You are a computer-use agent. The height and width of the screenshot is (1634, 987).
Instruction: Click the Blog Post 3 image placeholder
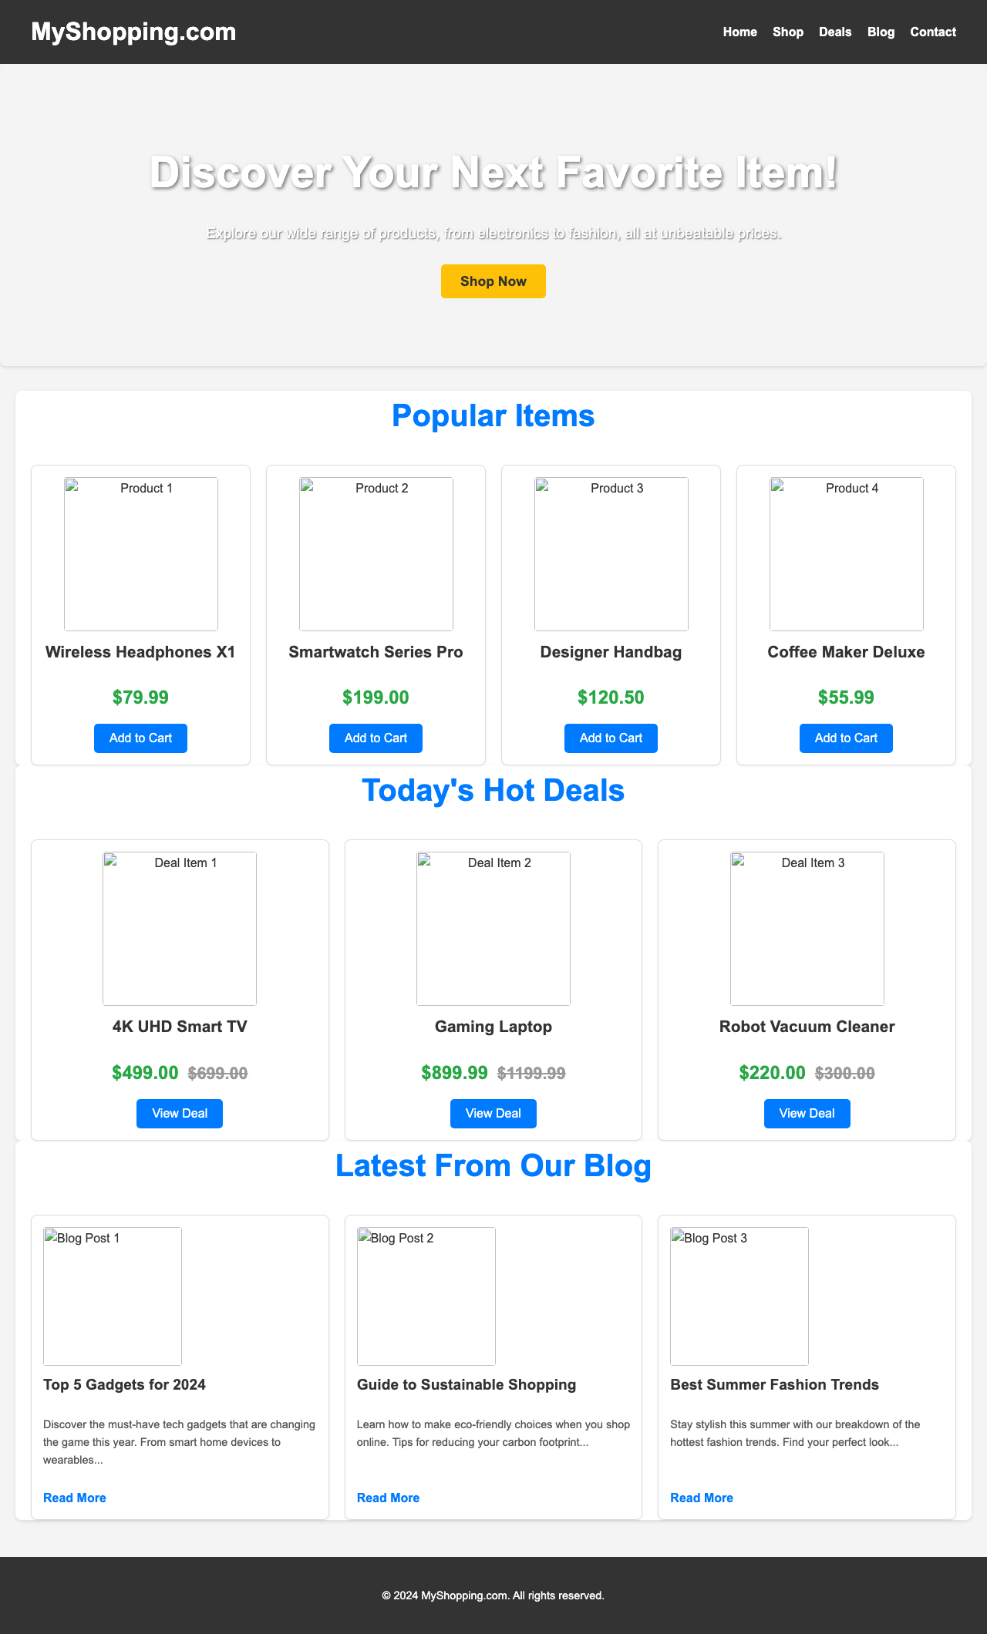coord(738,1296)
